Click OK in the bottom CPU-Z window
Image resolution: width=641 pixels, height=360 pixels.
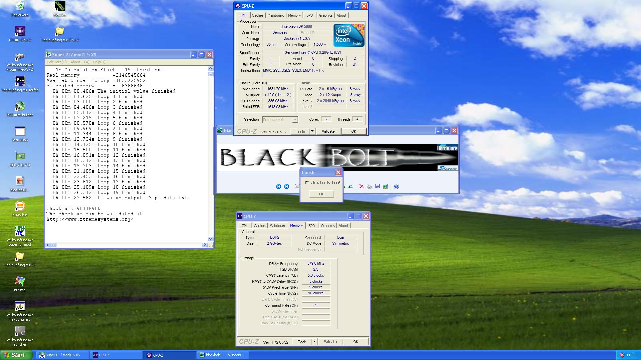click(x=356, y=342)
